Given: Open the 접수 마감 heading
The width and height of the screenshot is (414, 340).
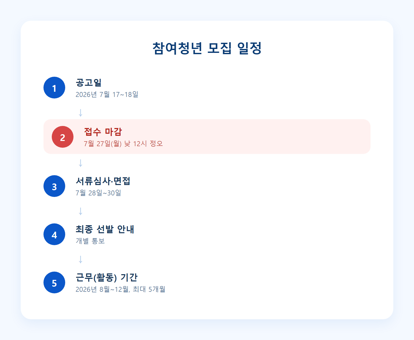Looking at the screenshot, I should pyautogui.click(x=103, y=132).
